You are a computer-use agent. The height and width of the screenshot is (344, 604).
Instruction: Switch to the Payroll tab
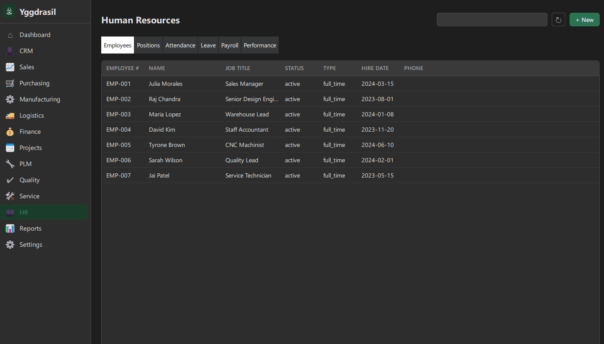(229, 45)
